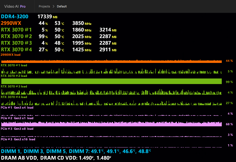Viewport: 236px width, 162px height.
Task: Click the Video AI Pro logo
Action: click(x=15, y=6)
